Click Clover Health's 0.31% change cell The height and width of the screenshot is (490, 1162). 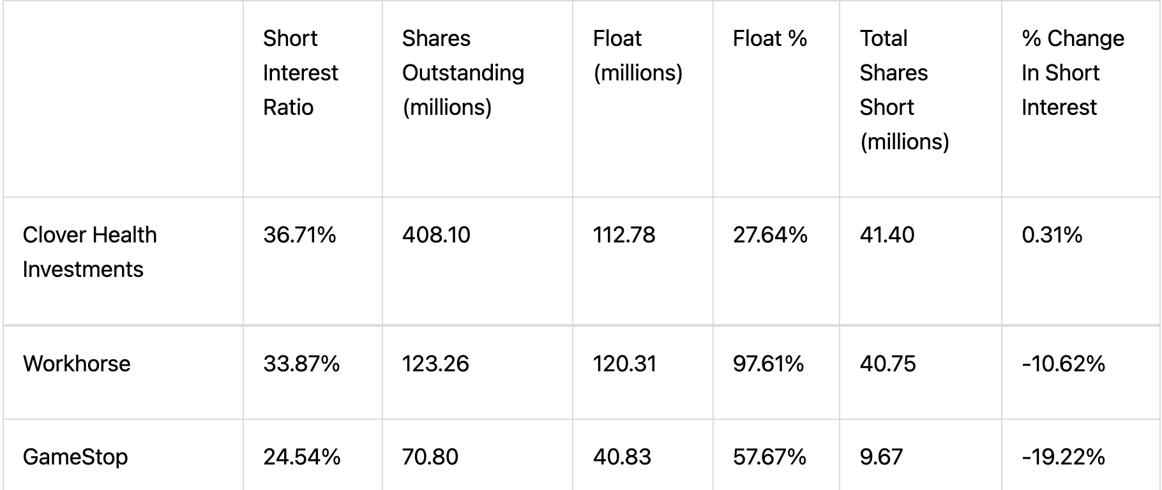point(1052,235)
